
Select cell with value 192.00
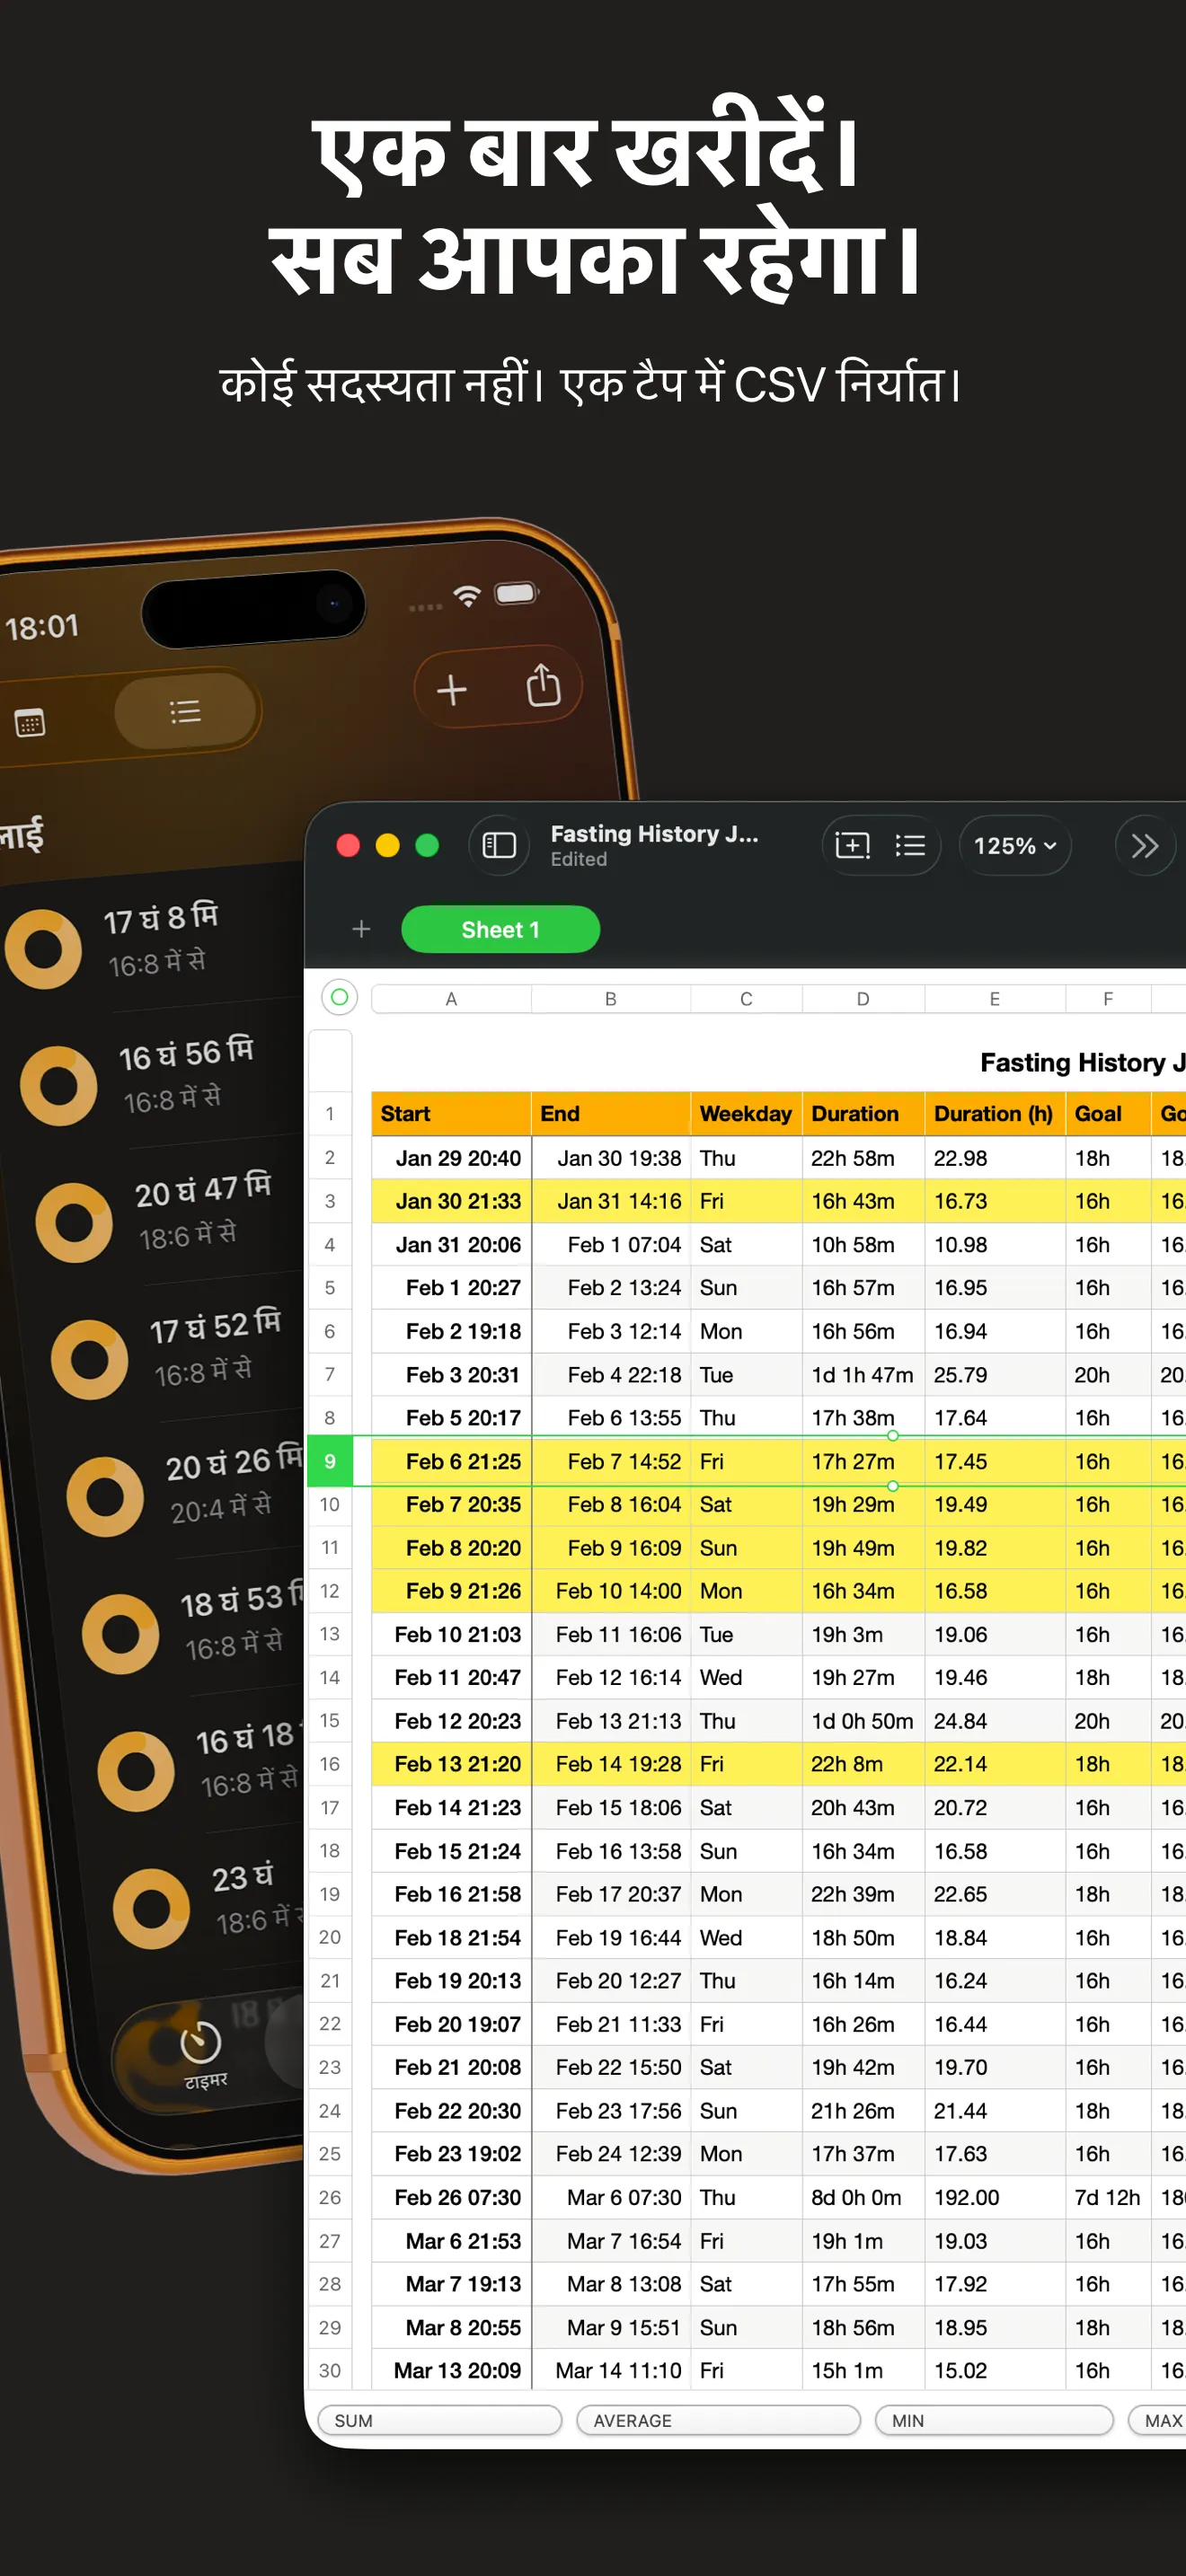point(994,2197)
